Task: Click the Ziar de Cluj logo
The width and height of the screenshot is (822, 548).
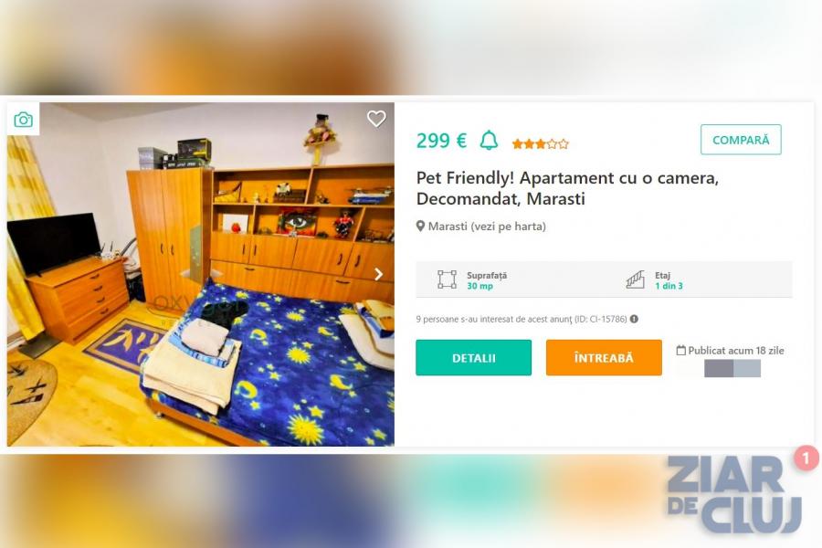Action: tap(733, 494)
